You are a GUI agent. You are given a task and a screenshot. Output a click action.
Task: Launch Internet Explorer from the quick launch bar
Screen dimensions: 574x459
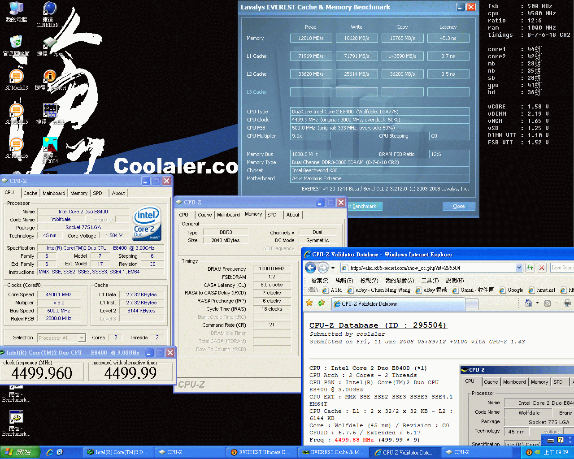(50, 452)
